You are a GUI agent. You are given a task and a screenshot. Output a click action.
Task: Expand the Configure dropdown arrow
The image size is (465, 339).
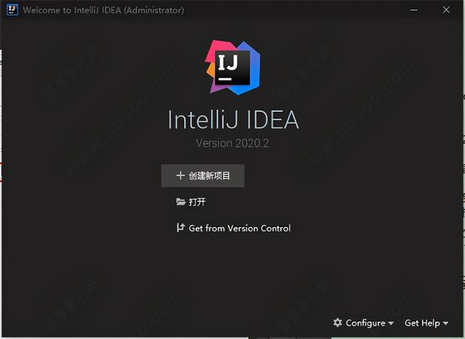coord(391,323)
